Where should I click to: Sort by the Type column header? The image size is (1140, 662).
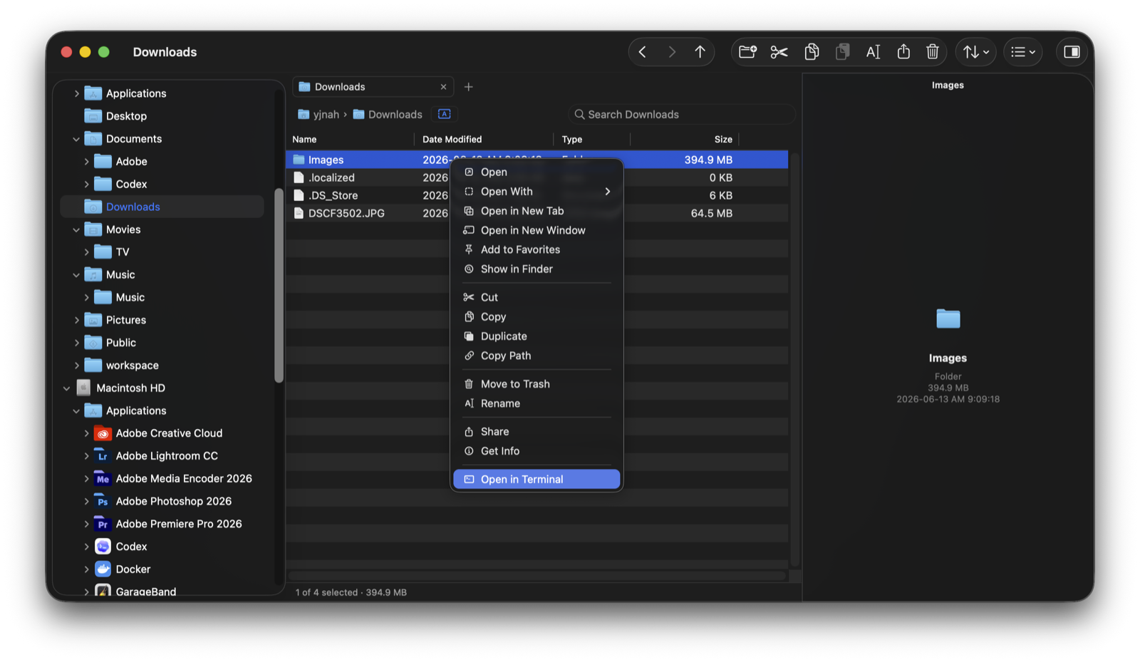coord(571,140)
